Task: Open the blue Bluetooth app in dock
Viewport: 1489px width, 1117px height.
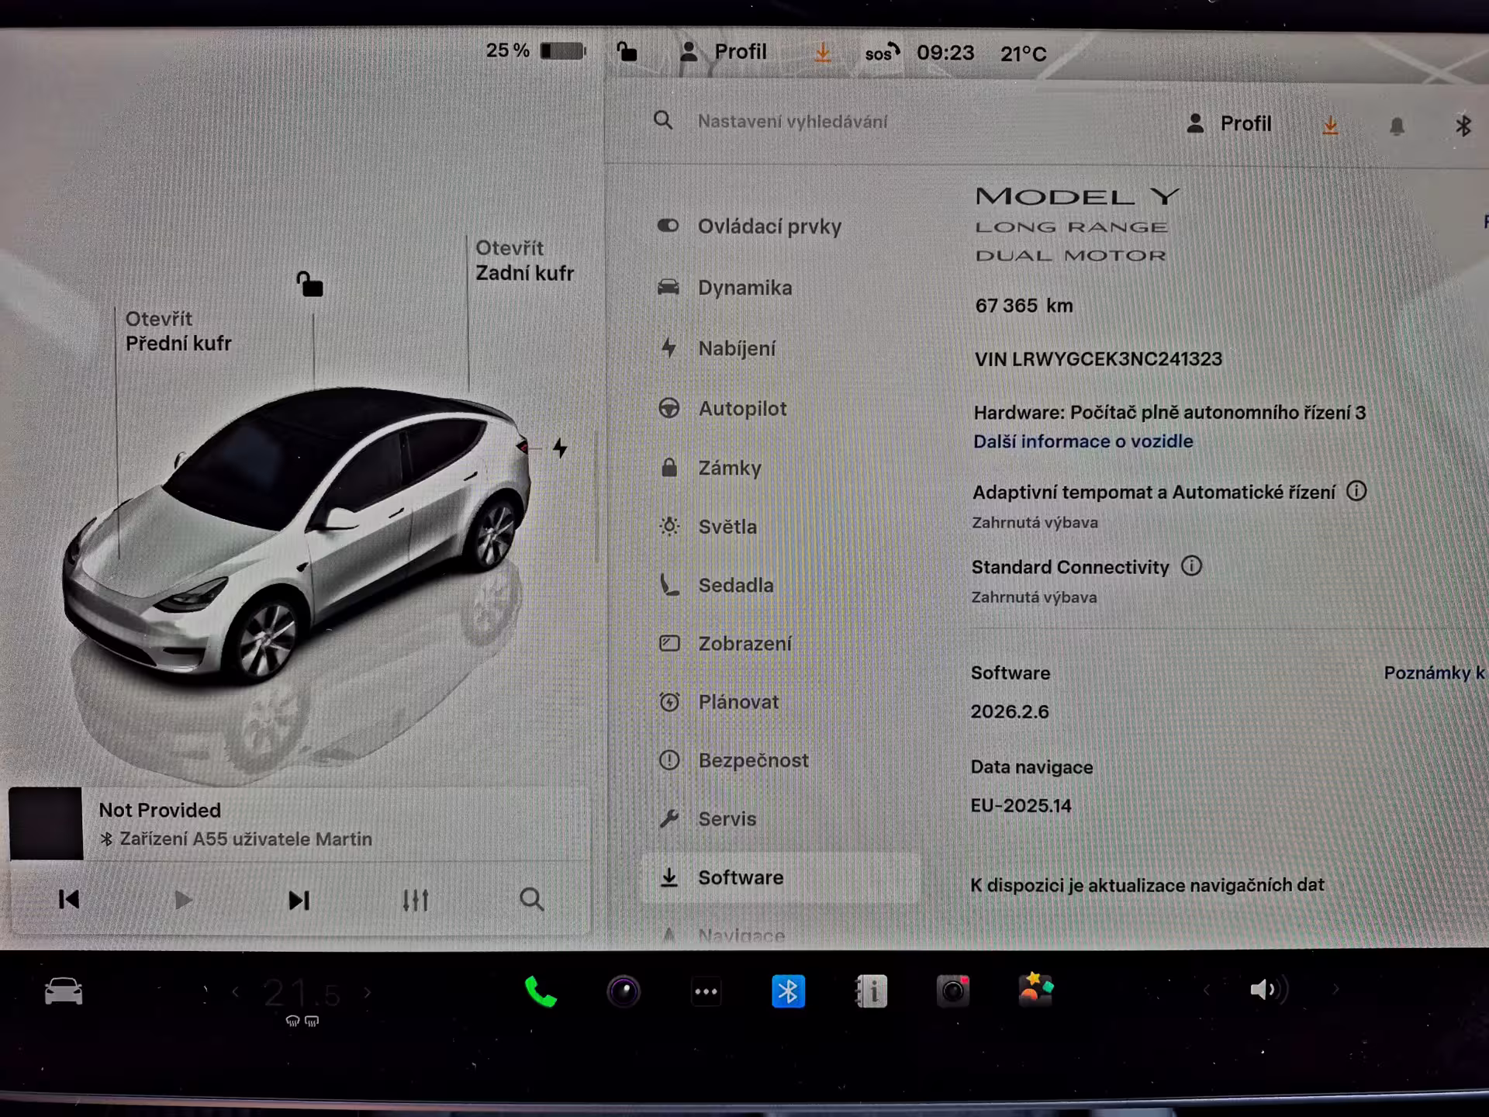Action: [788, 991]
